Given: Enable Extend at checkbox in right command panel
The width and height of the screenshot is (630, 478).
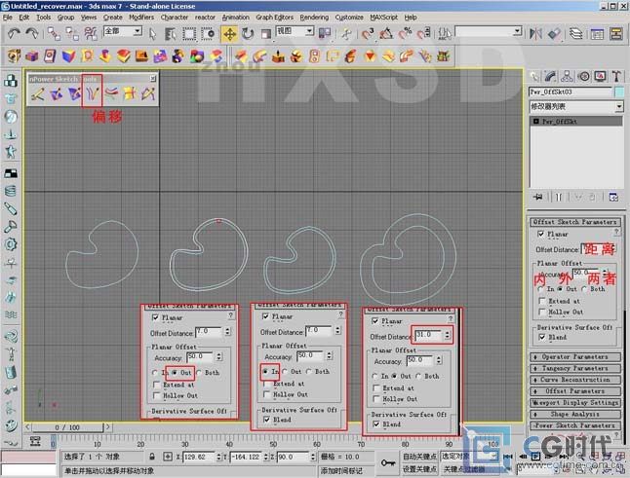Looking at the screenshot, I should point(542,301).
